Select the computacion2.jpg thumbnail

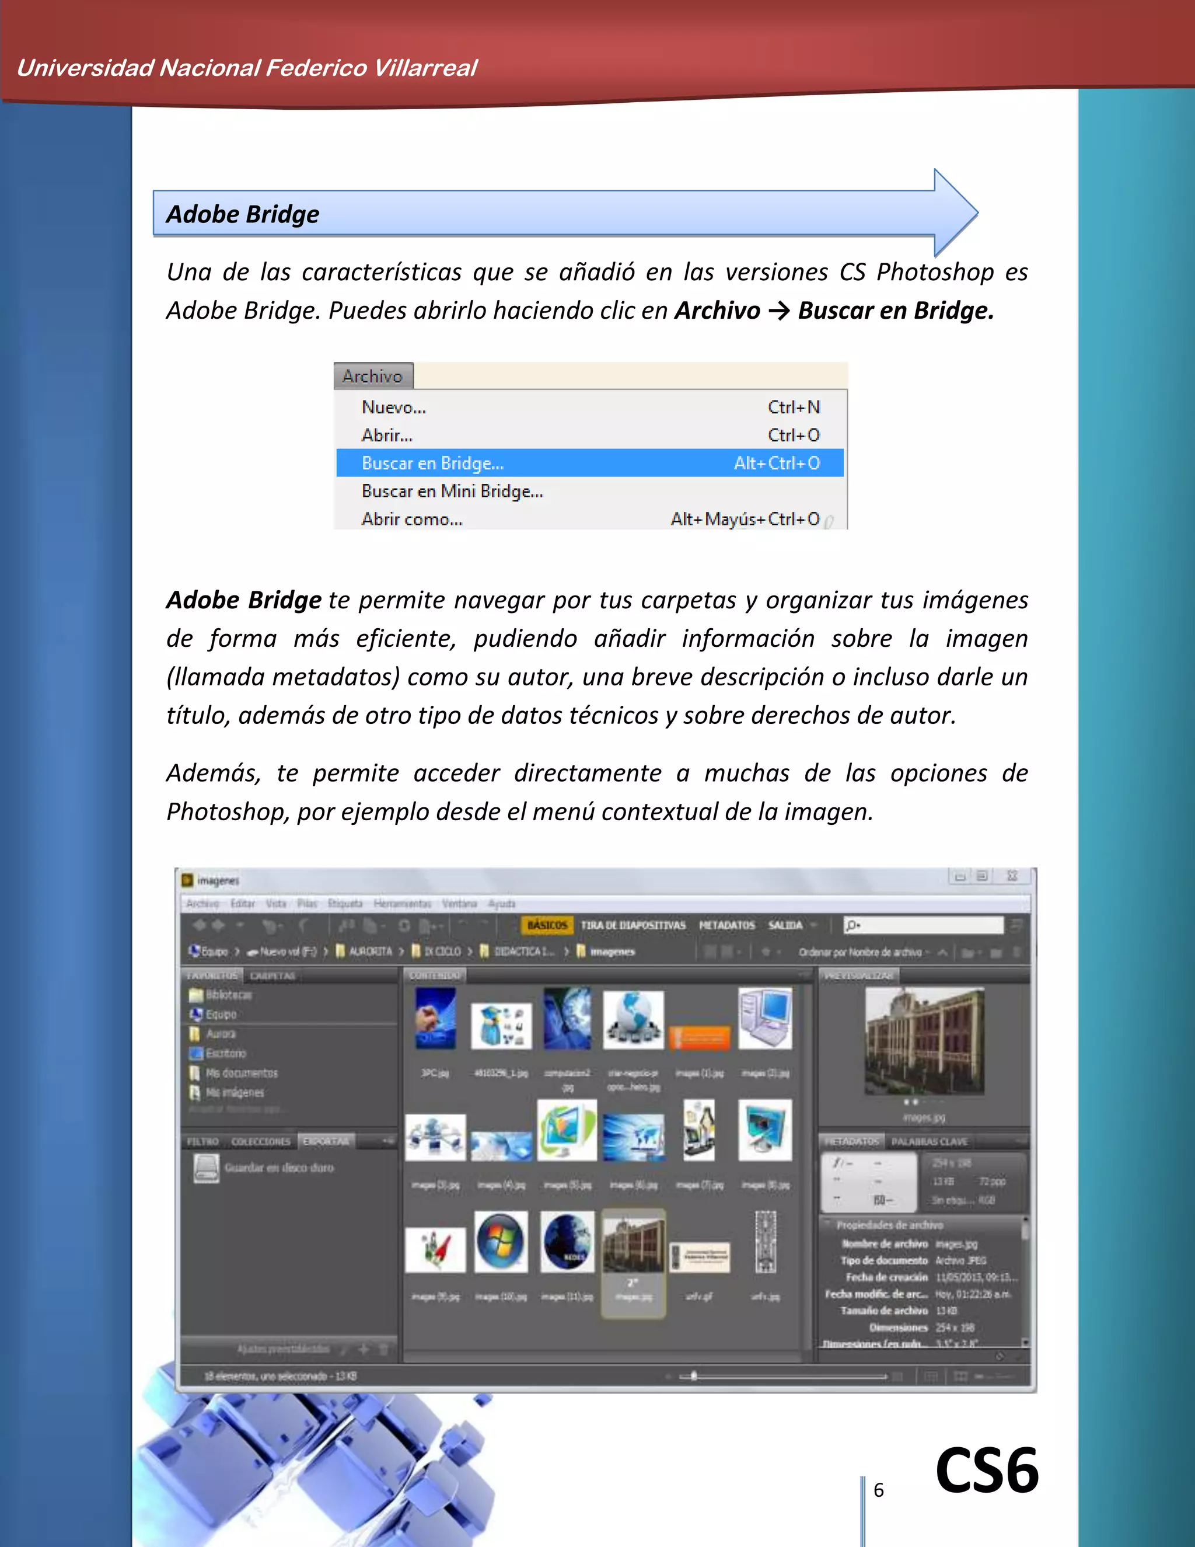pos(567,1019)
